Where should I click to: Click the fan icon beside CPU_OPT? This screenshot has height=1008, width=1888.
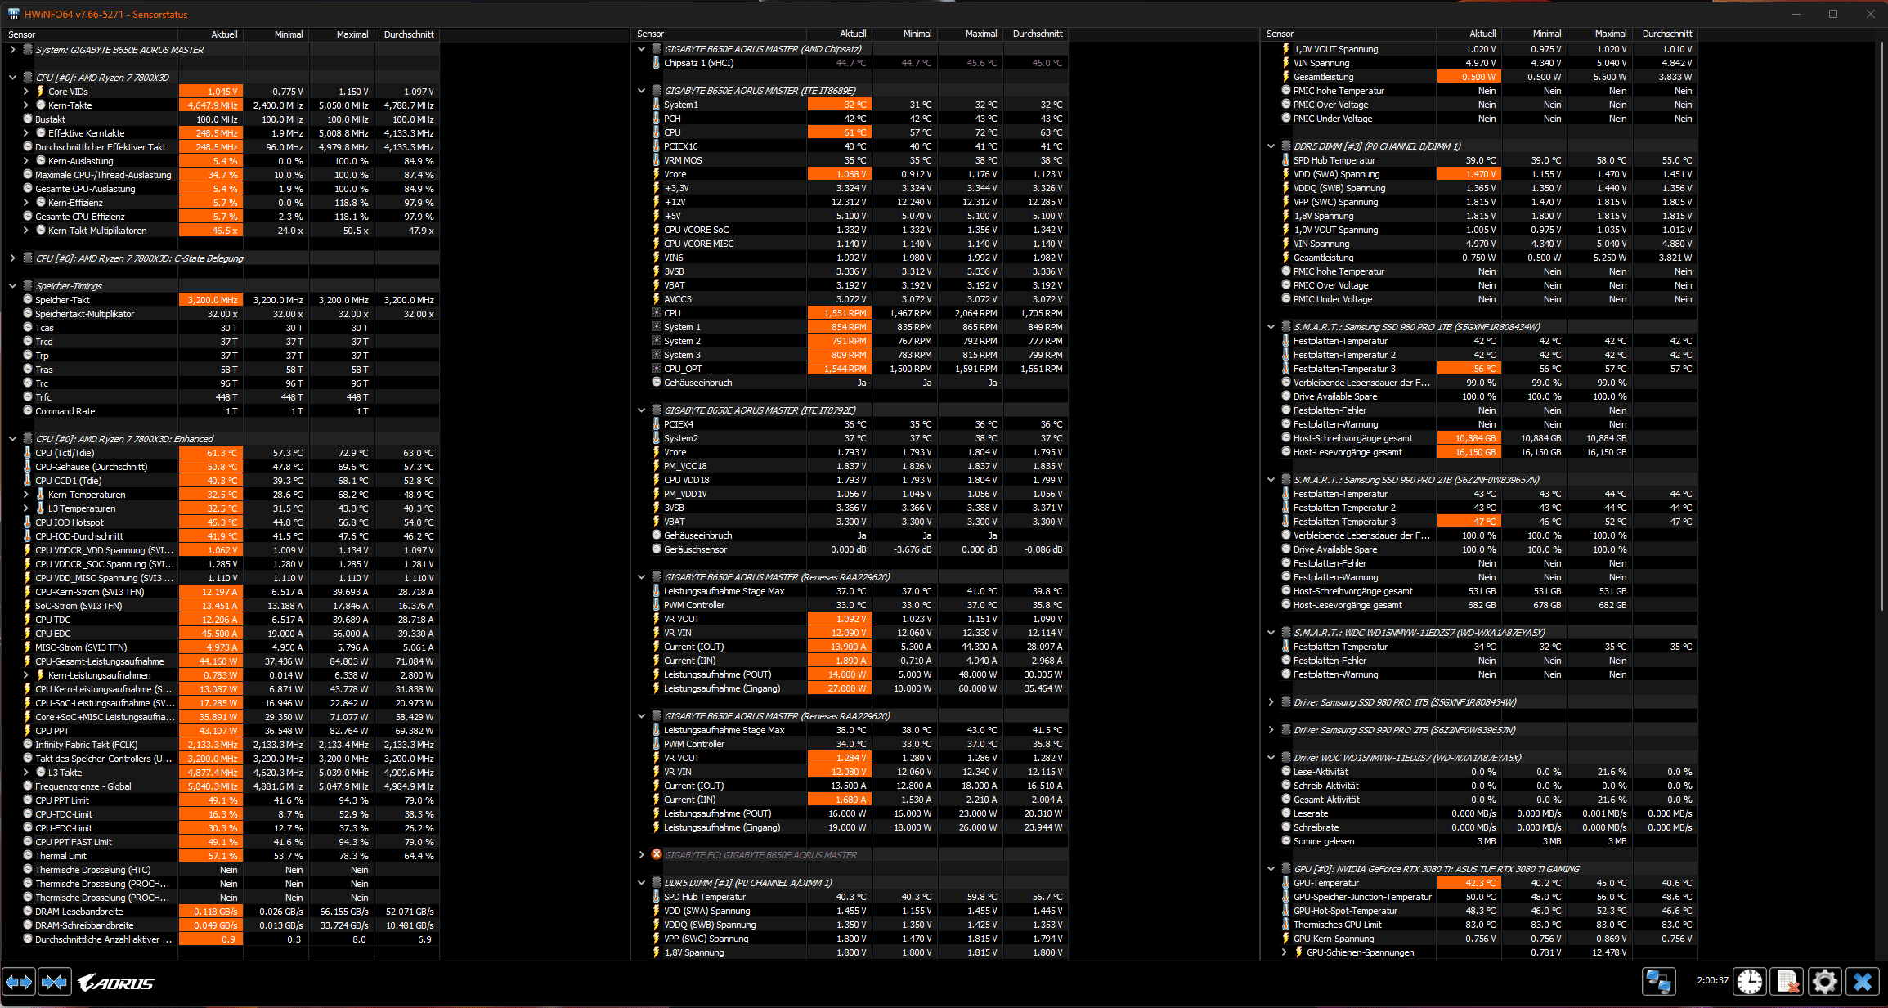tap(657, 368)
